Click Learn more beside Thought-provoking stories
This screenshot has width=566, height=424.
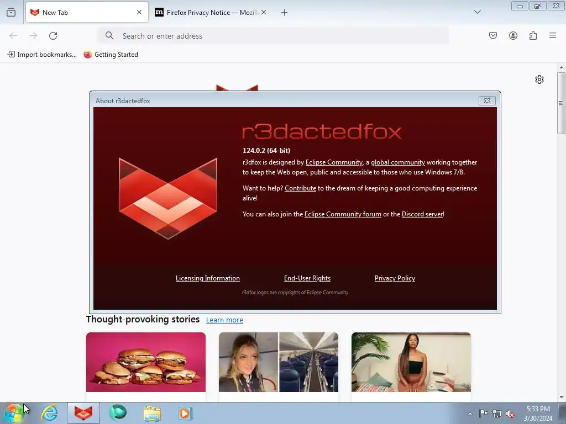224,320
